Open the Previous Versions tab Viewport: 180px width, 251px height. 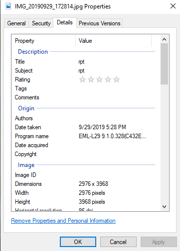pos(99,23)
